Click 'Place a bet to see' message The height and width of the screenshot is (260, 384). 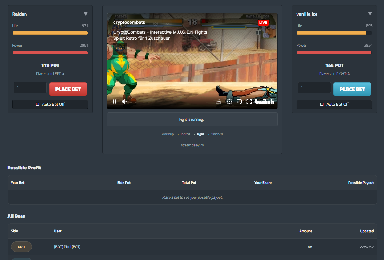pos(192,197)
